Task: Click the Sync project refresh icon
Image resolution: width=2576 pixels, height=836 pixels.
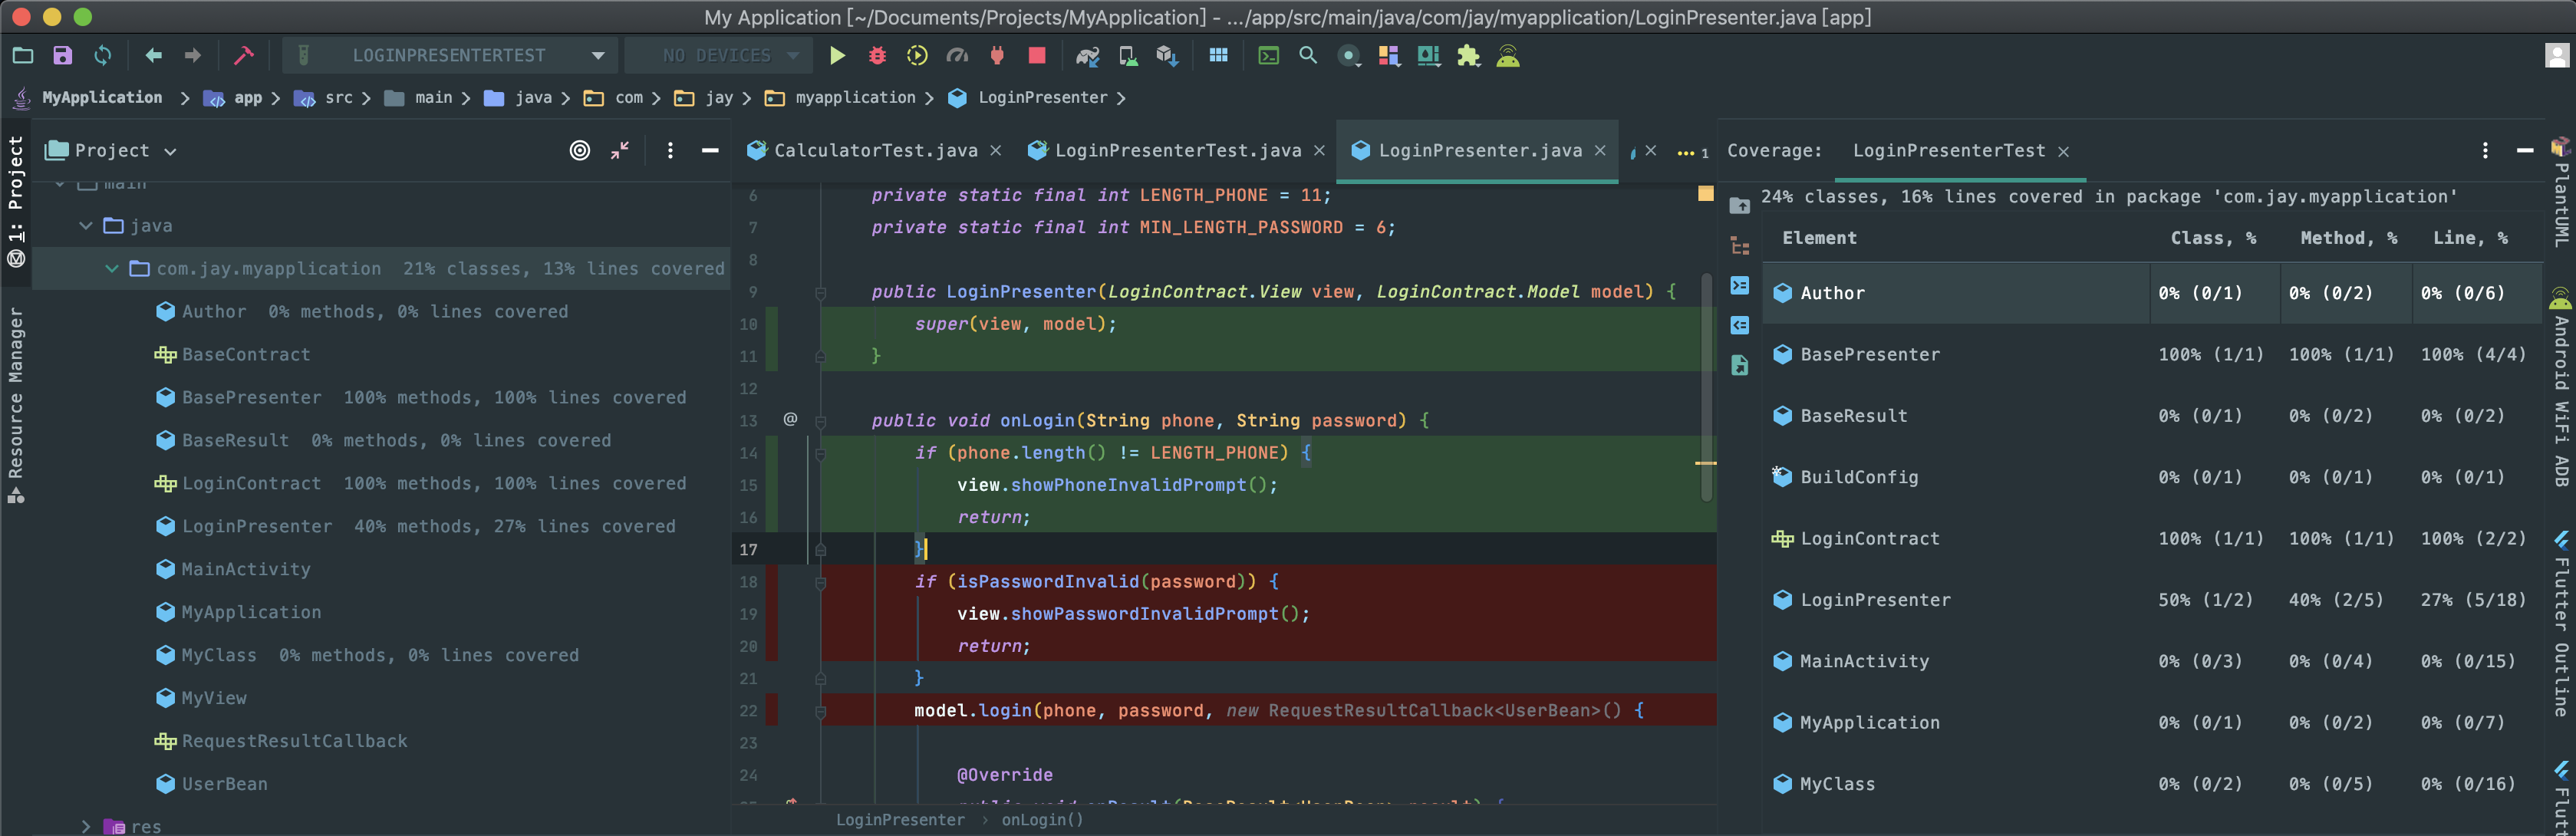Action: click(103, 56)
